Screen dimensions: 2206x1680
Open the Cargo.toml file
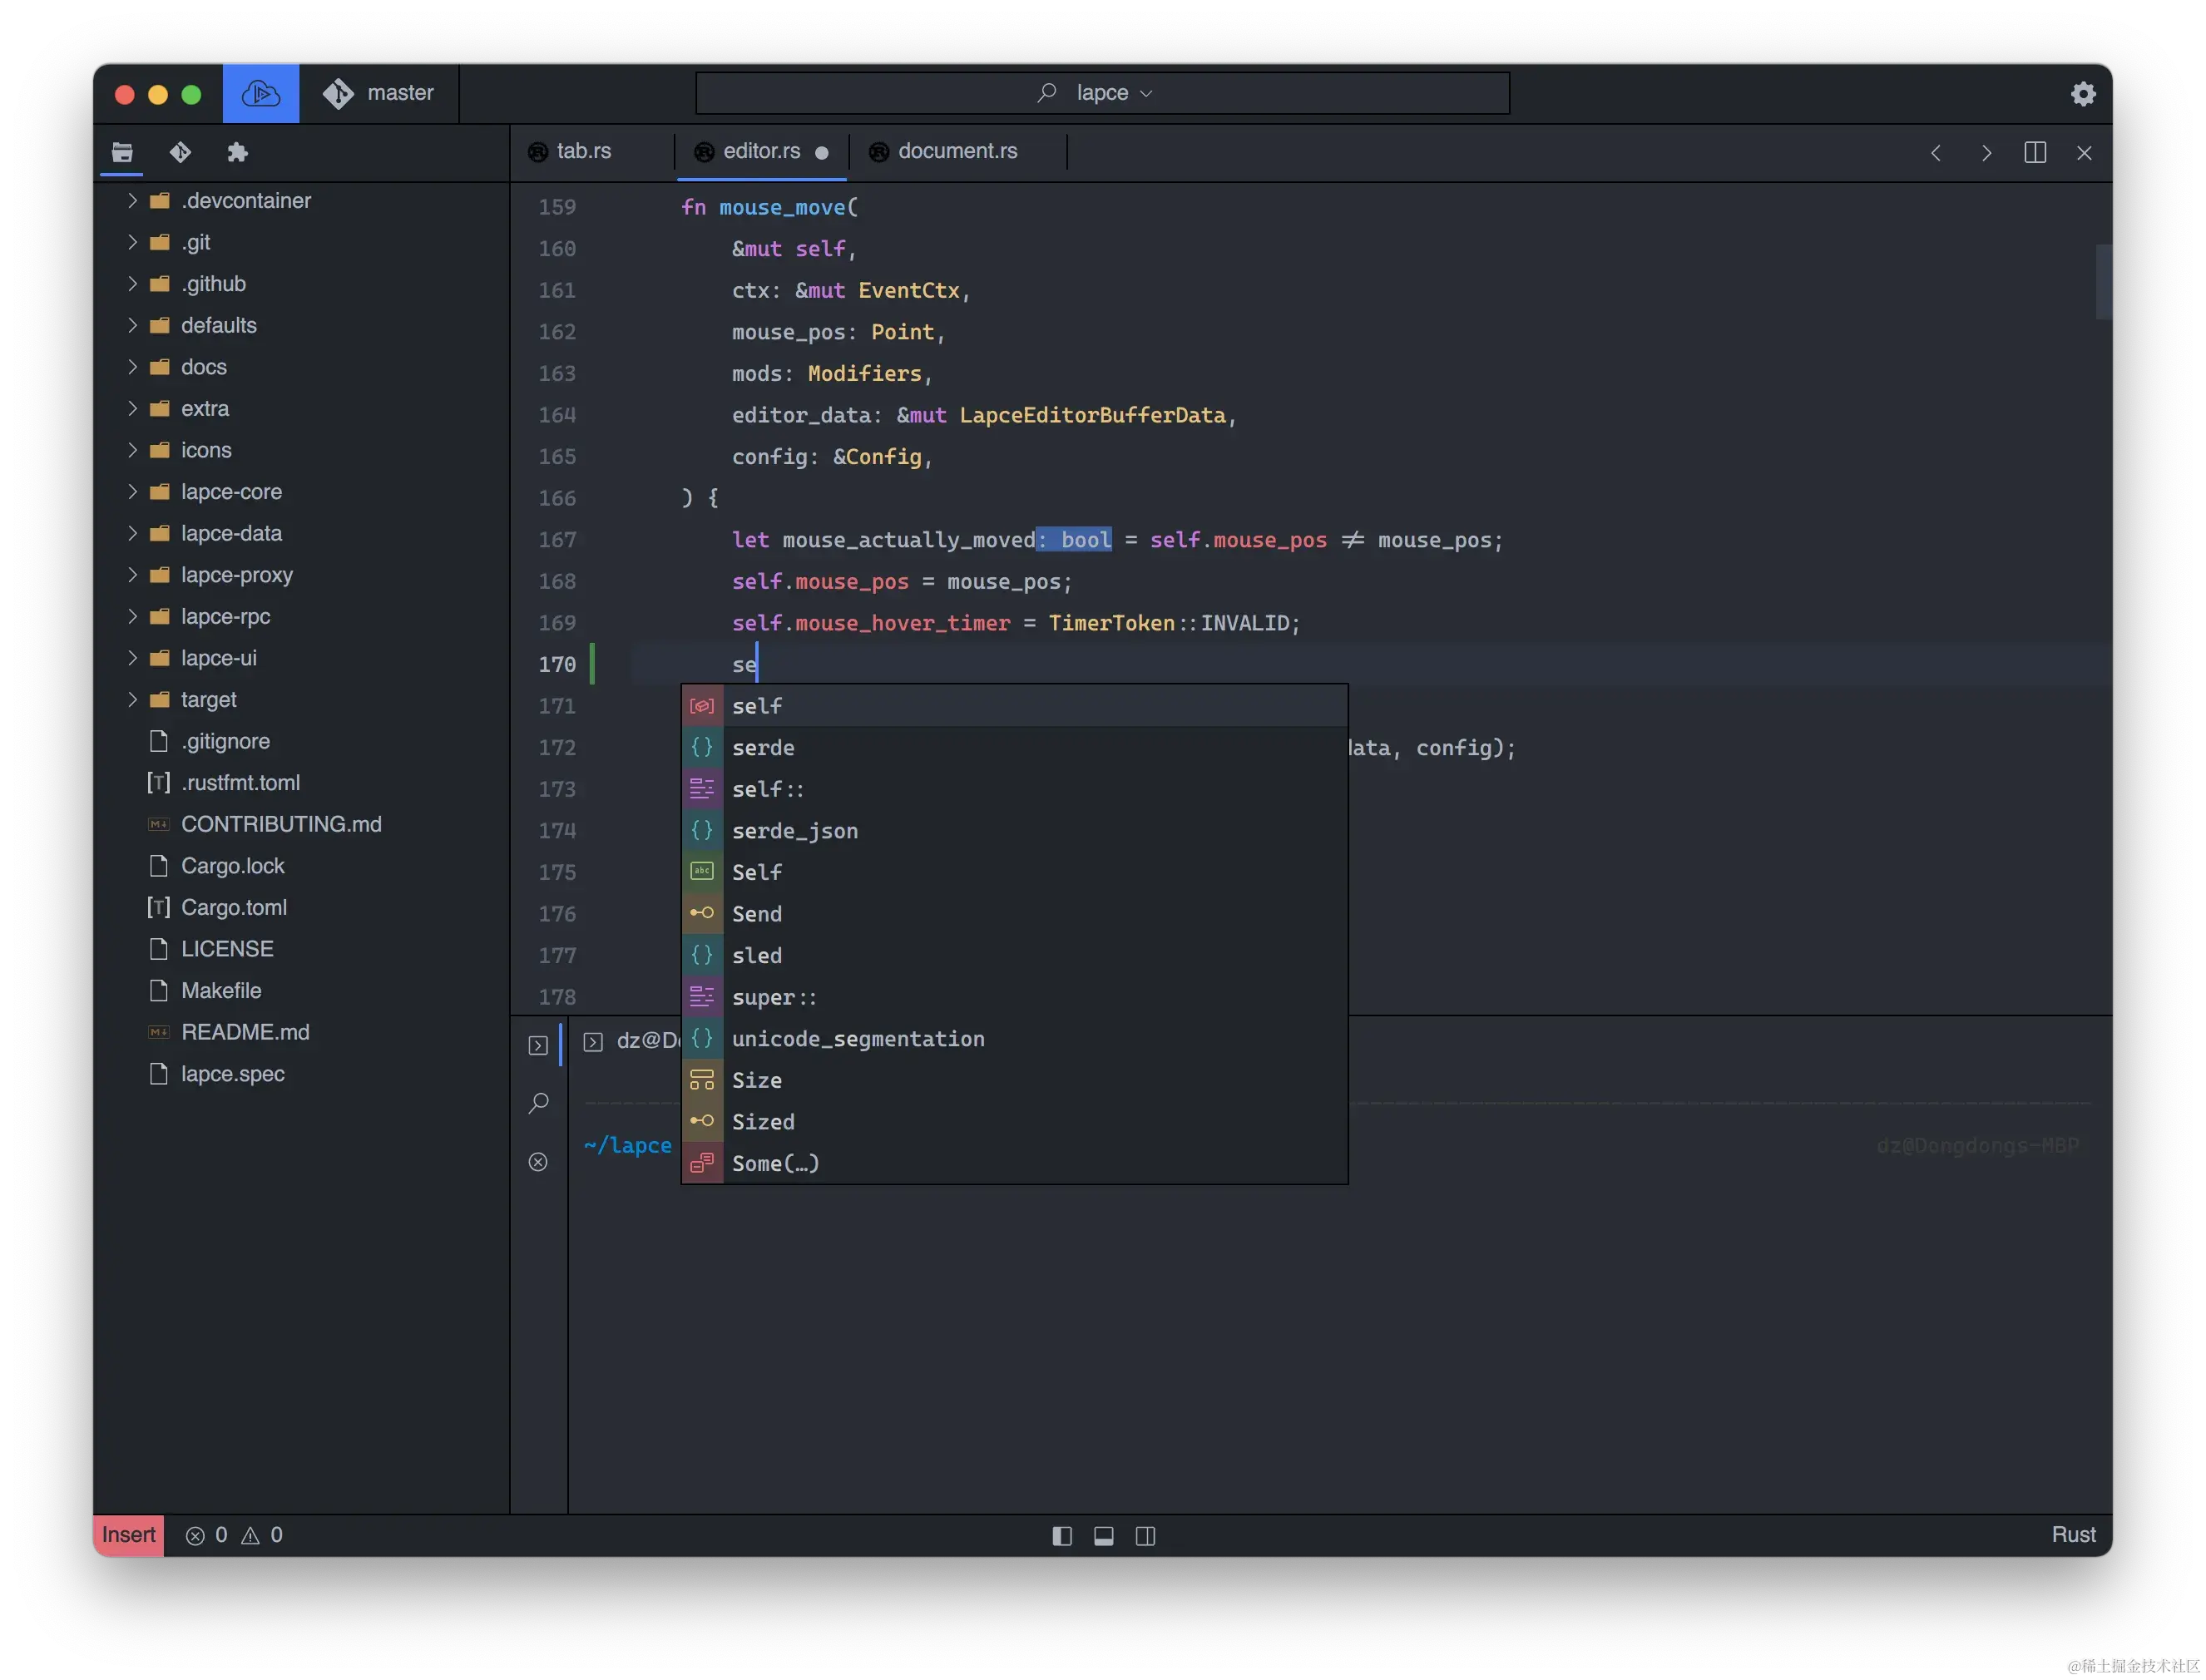click(233, 907)
